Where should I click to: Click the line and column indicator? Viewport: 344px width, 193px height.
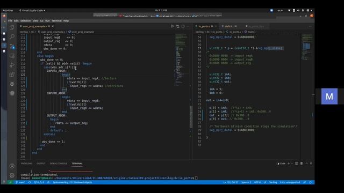(231, 182)
